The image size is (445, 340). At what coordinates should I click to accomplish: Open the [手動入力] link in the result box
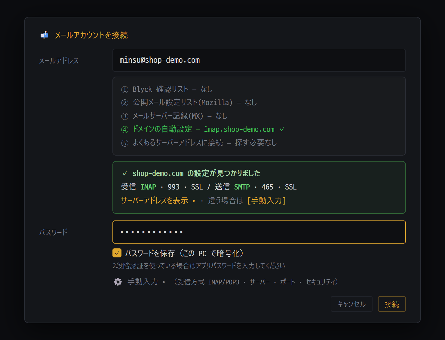coord(267,200)
